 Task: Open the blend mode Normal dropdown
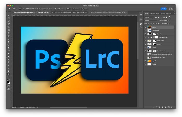(x=151, y=21)
